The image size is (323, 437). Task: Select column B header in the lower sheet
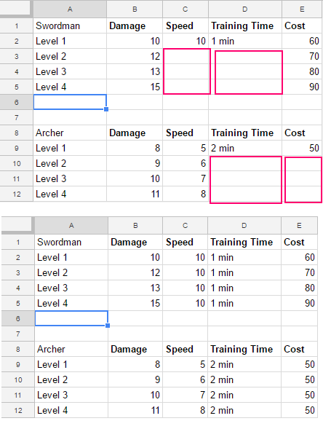(135, 226)
